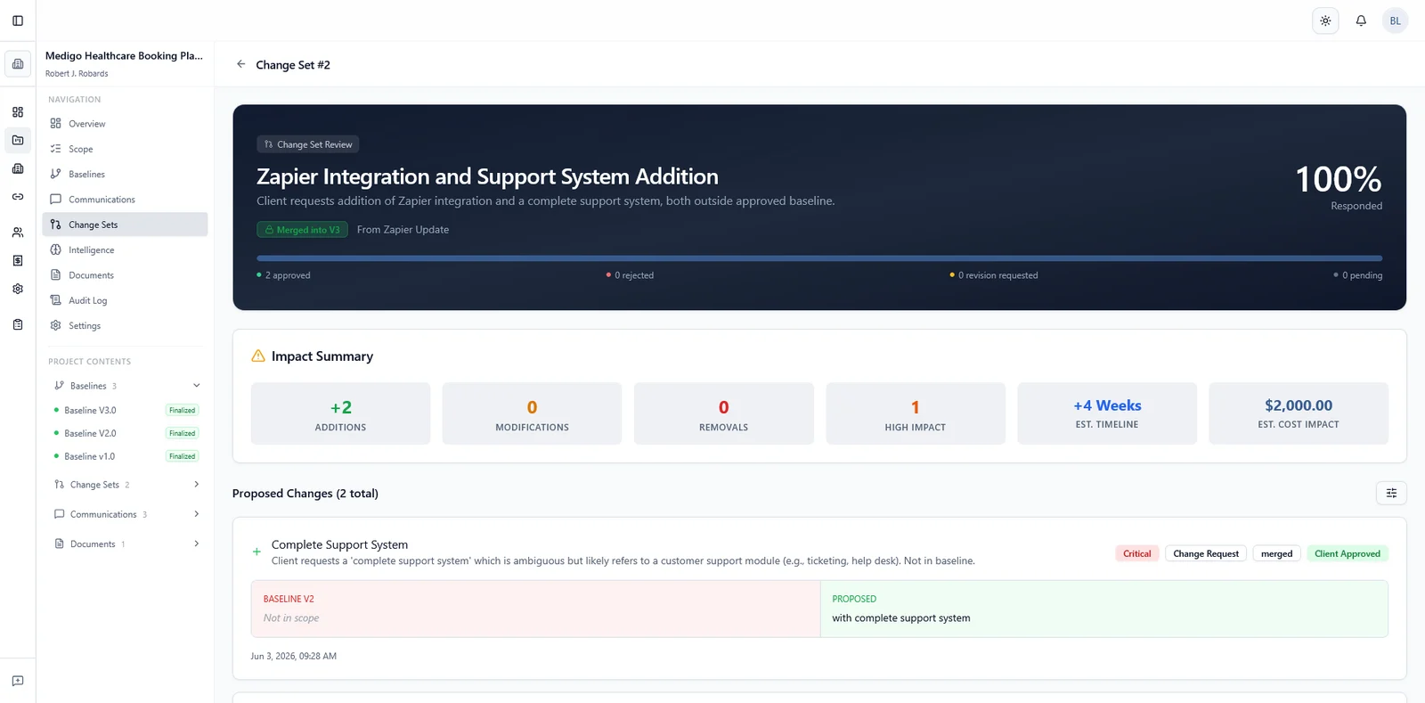Select Change Sets in navigation
Image resolution: width=1425 pixels, height=703 pixels.
click(125, 225)
